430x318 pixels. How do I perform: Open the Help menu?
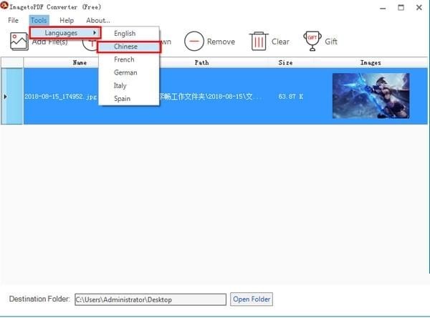pos(67,20)
